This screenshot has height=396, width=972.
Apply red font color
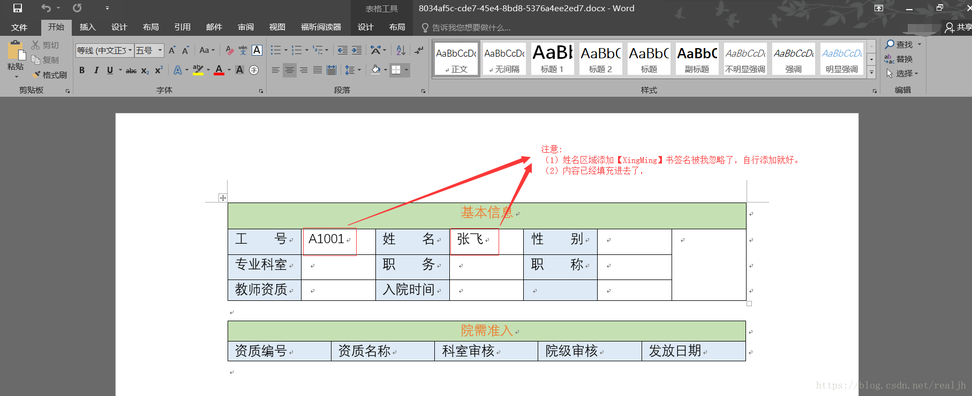coord(219,70)
